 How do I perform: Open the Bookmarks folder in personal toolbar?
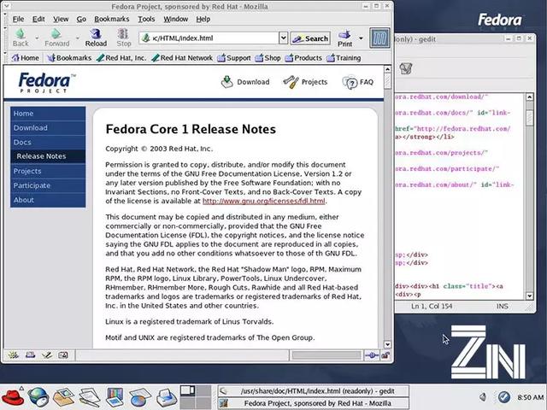coord(69,58)
